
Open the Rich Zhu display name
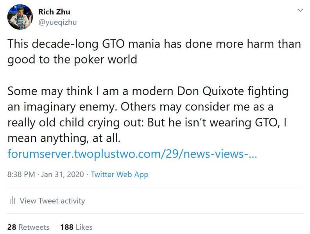54,12
